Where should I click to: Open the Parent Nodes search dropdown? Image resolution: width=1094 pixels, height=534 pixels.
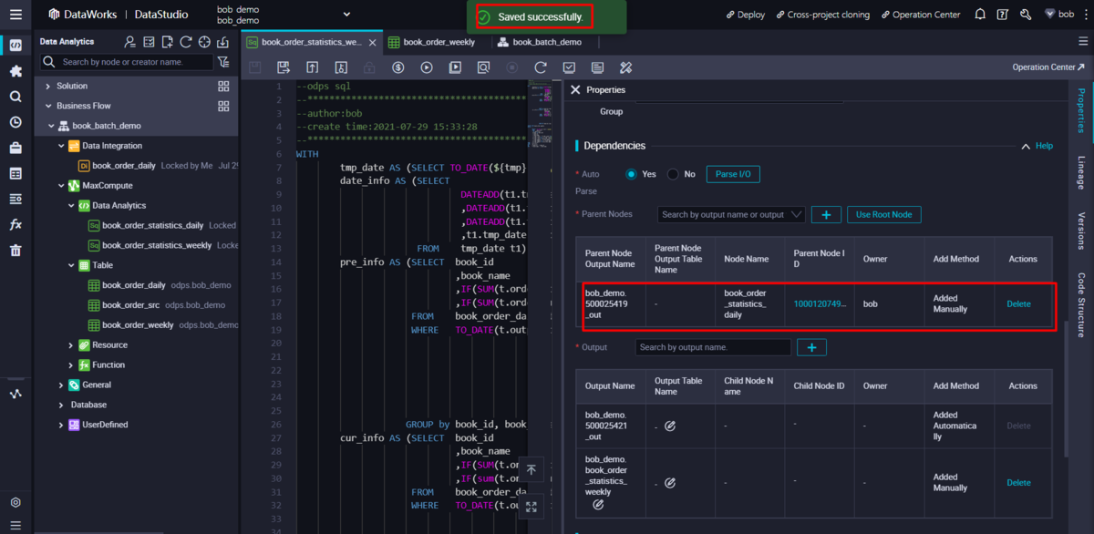pyautogui.click(x=731, y=215)
